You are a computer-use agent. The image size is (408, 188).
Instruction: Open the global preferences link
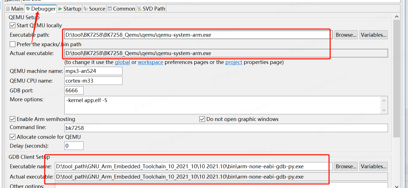[122, 62]
